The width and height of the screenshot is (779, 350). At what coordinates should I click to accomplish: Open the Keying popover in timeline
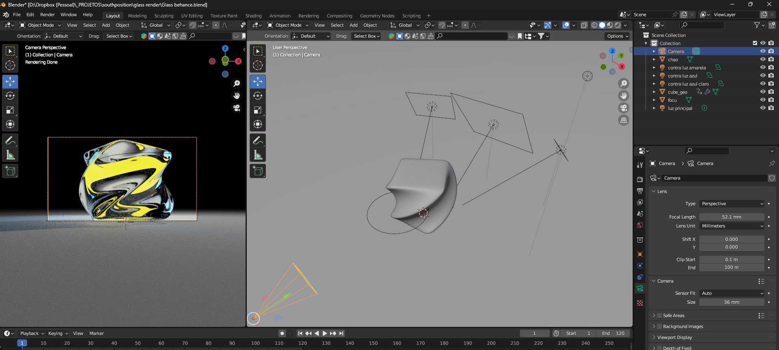click(x=58, y=333)
